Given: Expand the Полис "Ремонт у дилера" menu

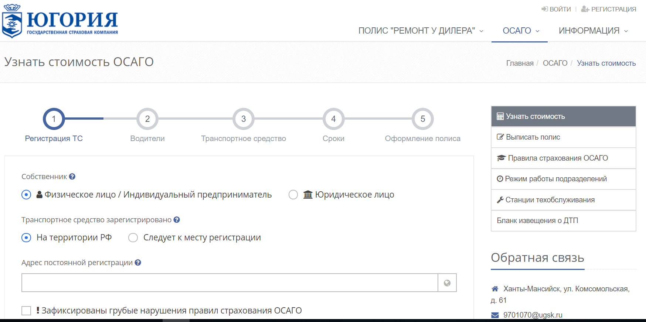Looking at the screenshot, I should (x=421, y=31).
